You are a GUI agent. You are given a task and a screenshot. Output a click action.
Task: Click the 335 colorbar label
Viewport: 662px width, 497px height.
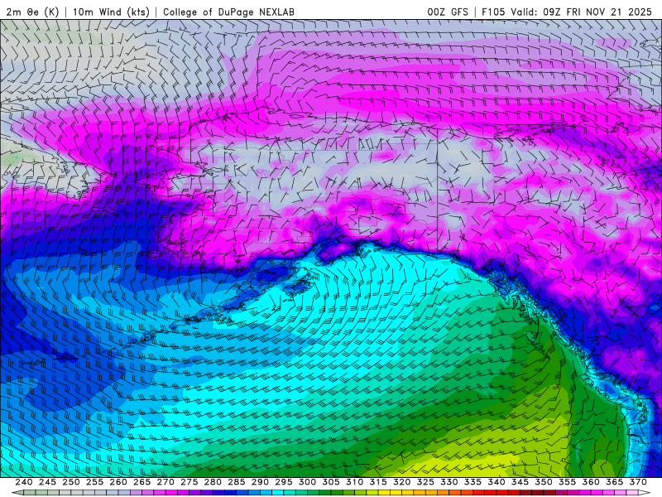point(473,482)
